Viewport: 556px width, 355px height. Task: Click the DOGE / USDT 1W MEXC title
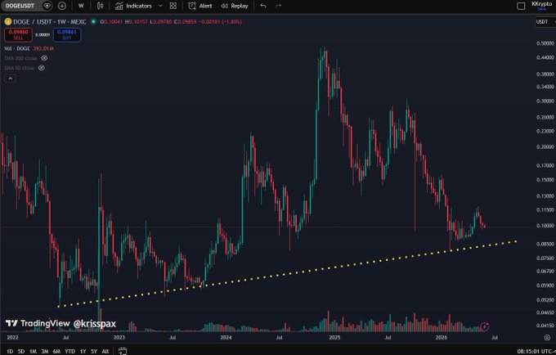[x=50, y=21]
